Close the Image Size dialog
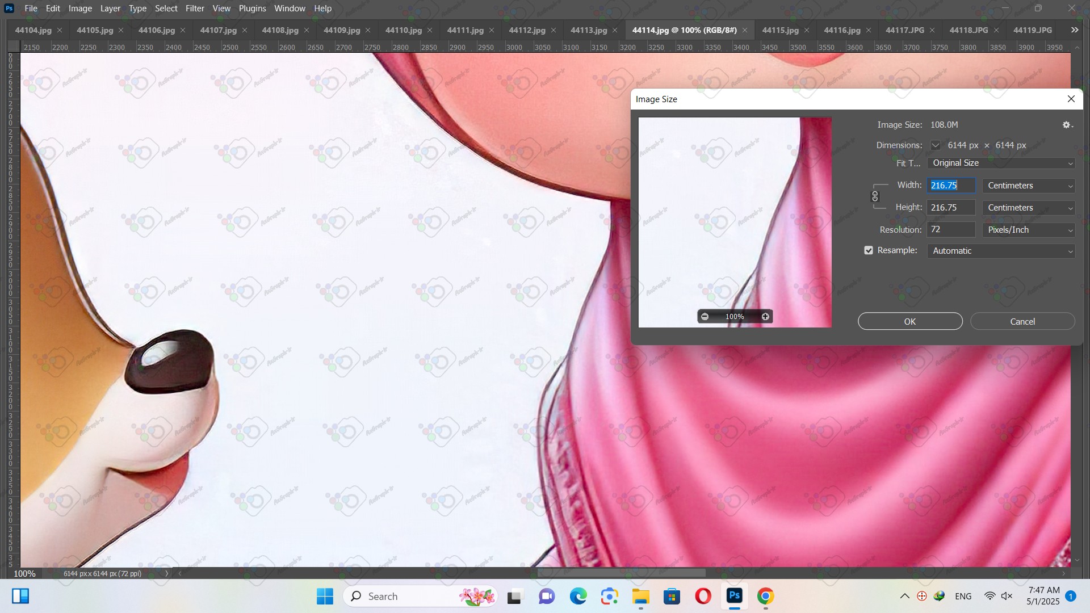The width and height of the screenshot is (1090, 613). [1071, 99]
